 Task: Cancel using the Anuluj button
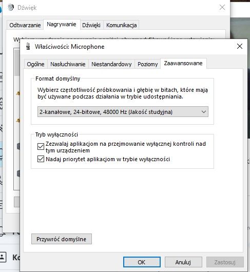coord(183,262)
